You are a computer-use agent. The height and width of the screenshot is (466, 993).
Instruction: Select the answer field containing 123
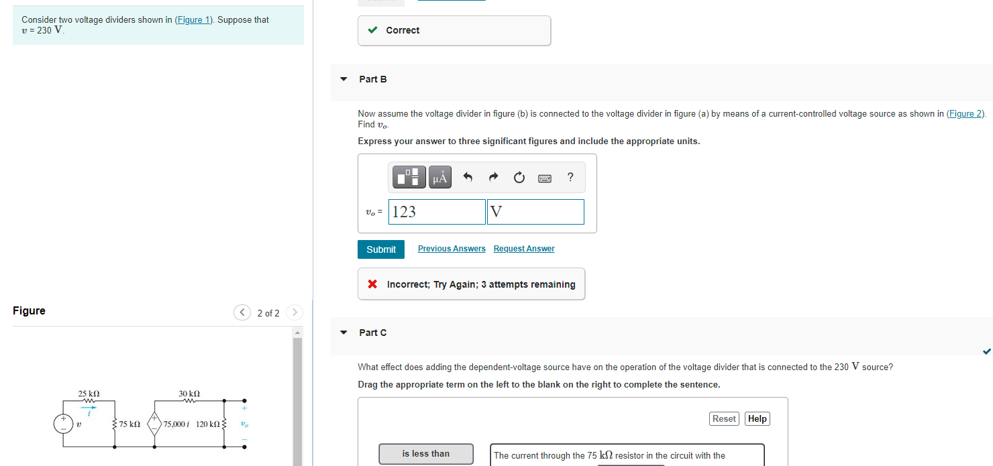[436, 211]
